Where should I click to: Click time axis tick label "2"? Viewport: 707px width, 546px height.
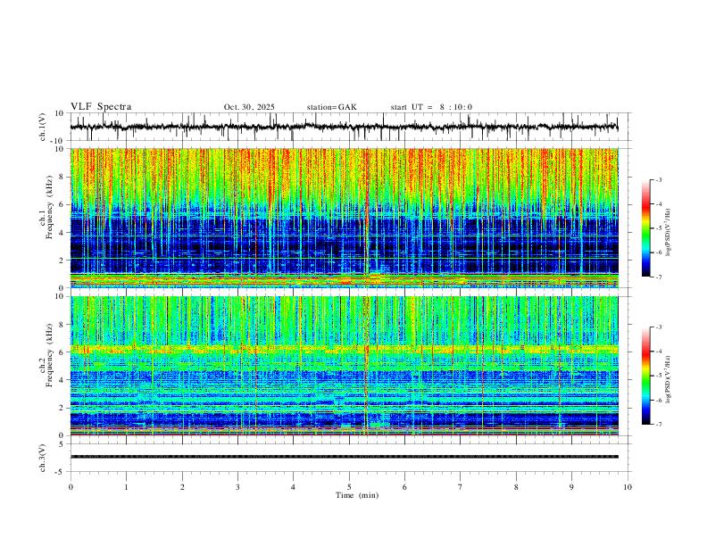182,487
